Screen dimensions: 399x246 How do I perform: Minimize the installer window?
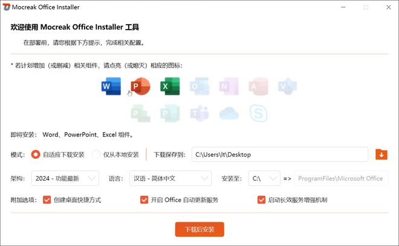tap(343, 7)
